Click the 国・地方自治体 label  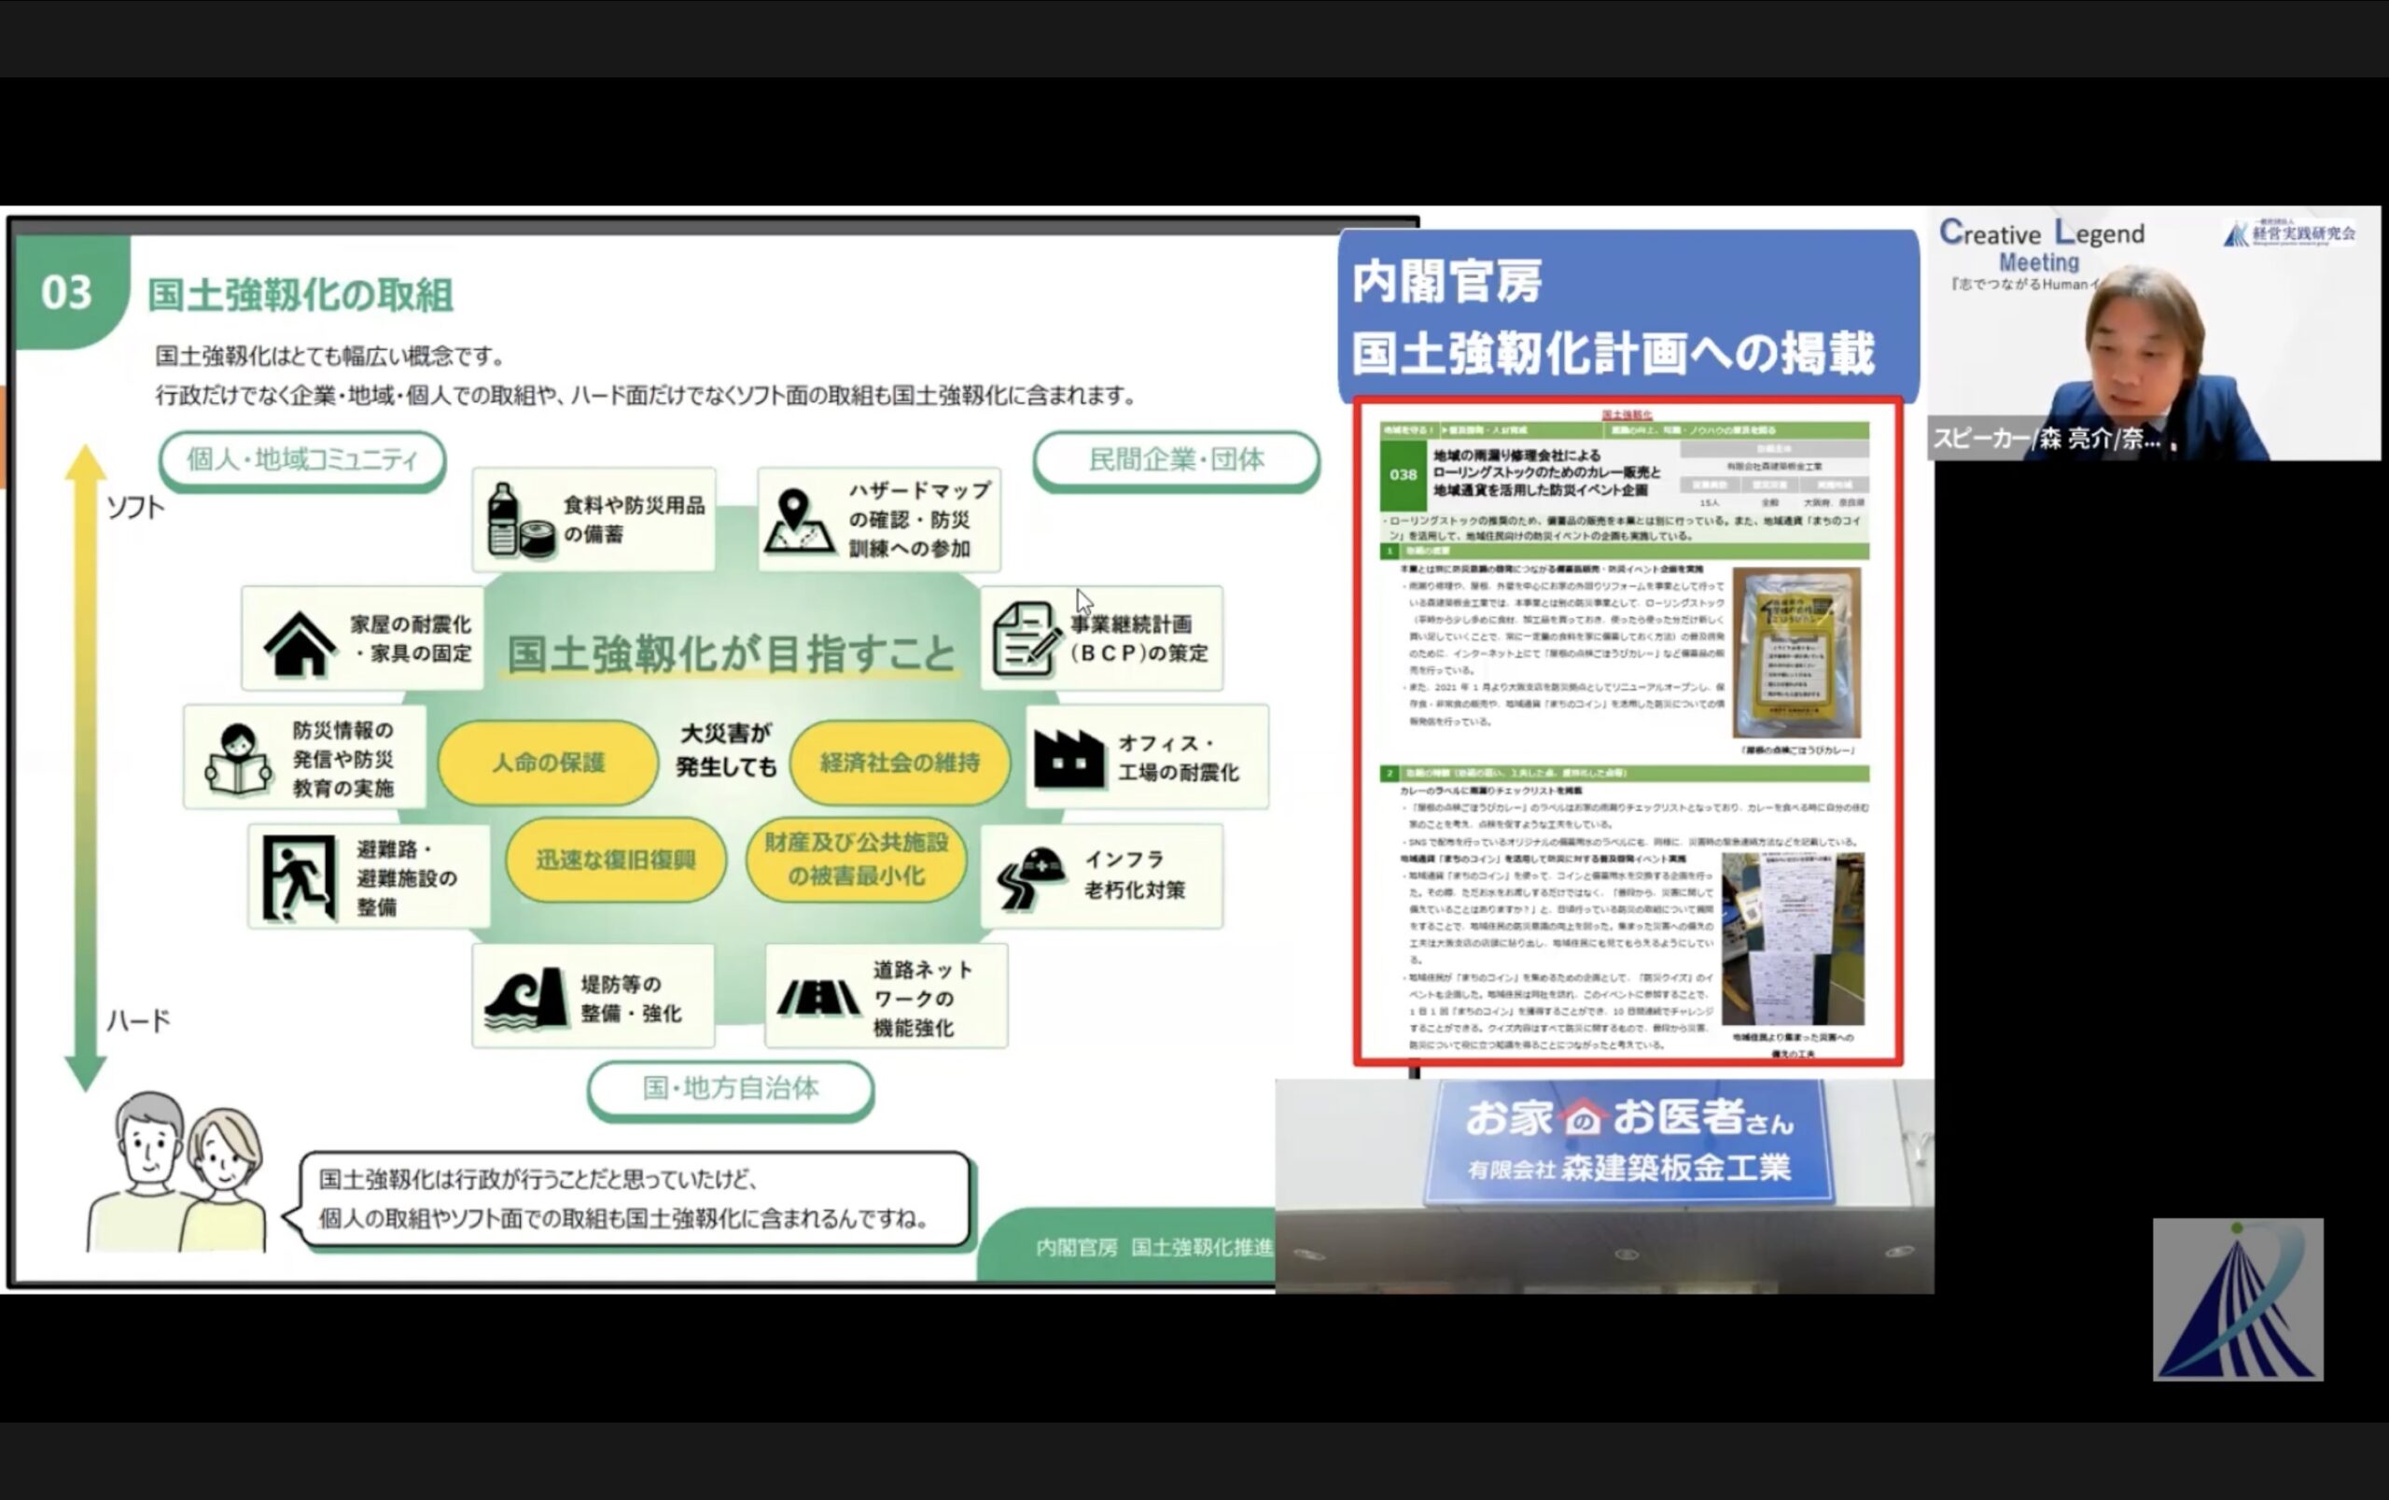click(731, 1088)
